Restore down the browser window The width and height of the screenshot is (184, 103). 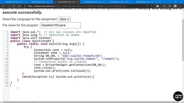coord(176,2)
